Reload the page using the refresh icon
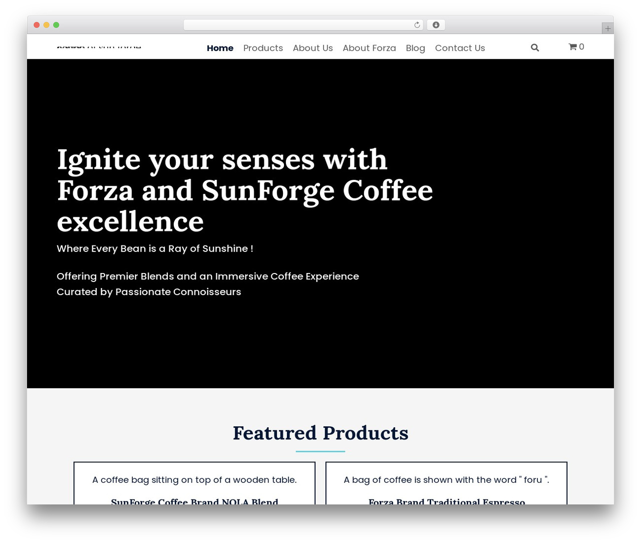Viewport: 641px width, 543px height. 417,25
